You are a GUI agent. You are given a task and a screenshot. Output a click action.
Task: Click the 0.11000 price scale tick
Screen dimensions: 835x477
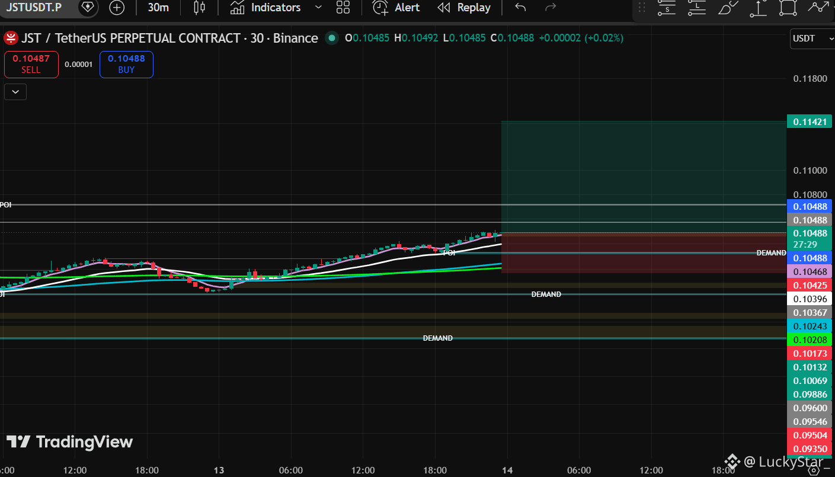coord(810,171)
